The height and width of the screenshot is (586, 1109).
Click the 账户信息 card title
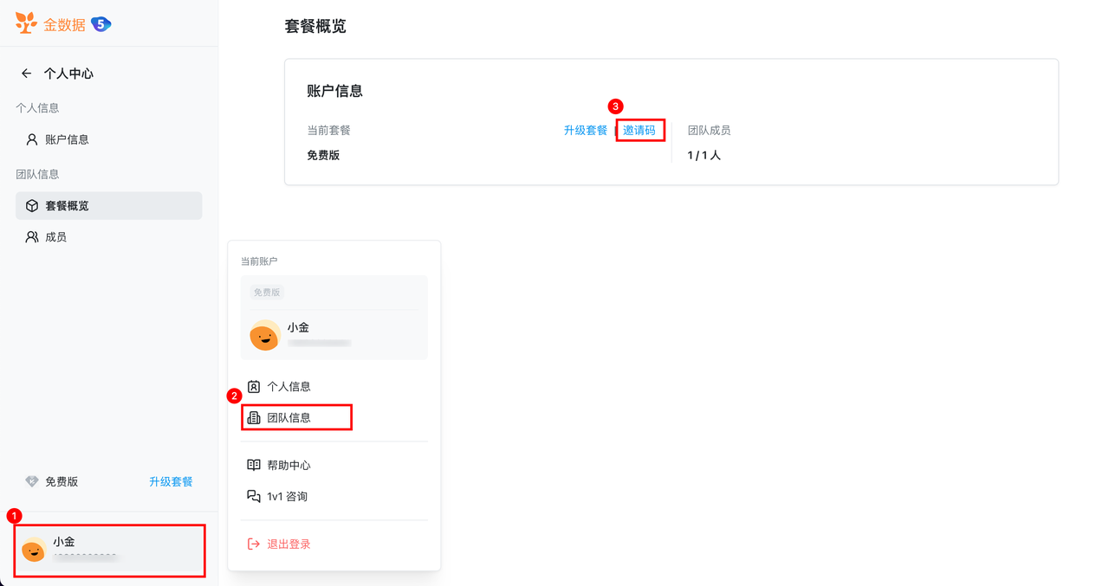point(334,91)
